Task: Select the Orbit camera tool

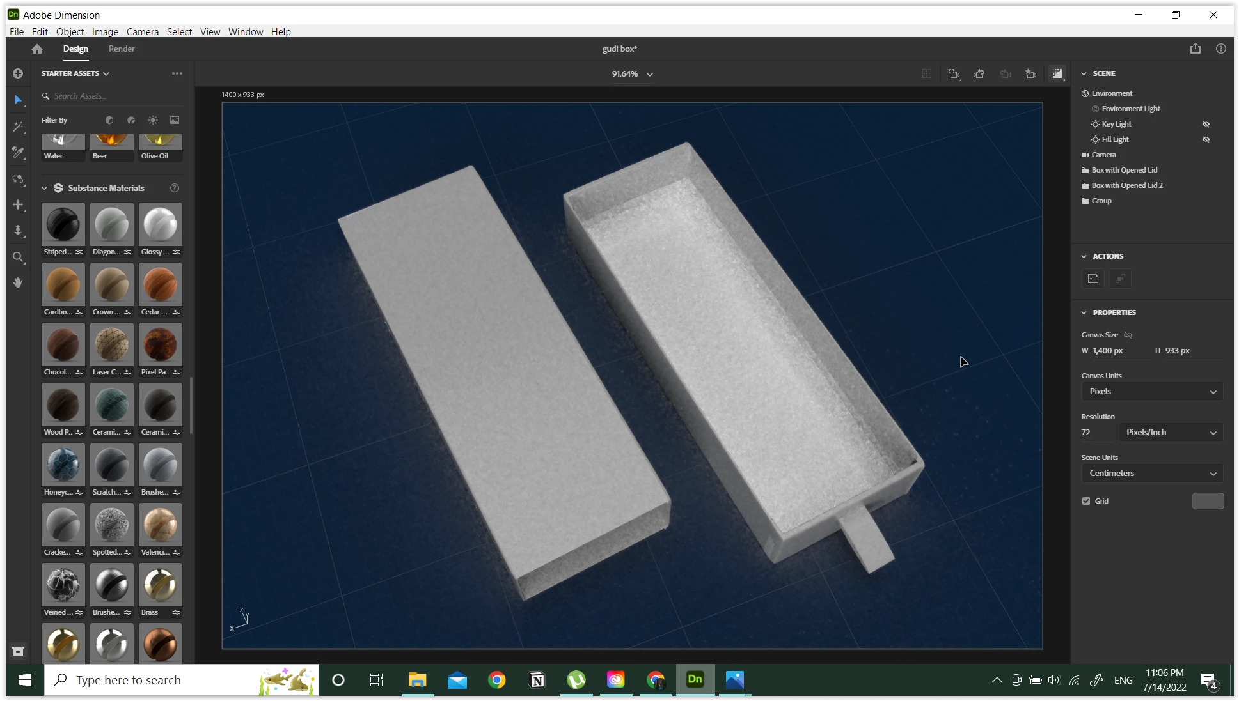Action: (x=18, y=179)
